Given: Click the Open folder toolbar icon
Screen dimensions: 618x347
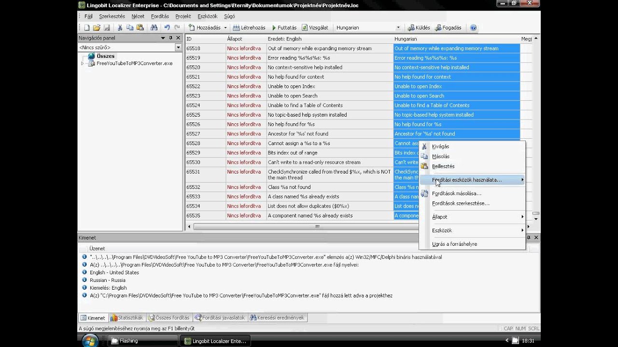Looking at the screenshot, I should 97,28.
